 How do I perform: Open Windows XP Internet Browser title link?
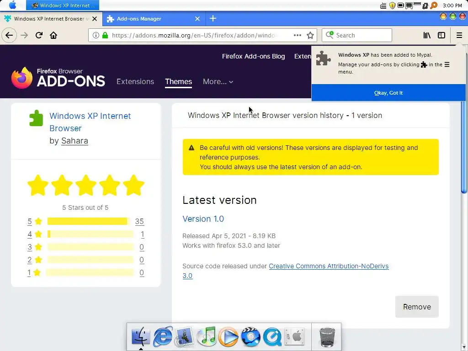[x=90, y=122]
